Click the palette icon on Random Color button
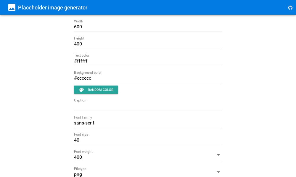This screenshot has height=177, width=296. click(x=82, y=90)
